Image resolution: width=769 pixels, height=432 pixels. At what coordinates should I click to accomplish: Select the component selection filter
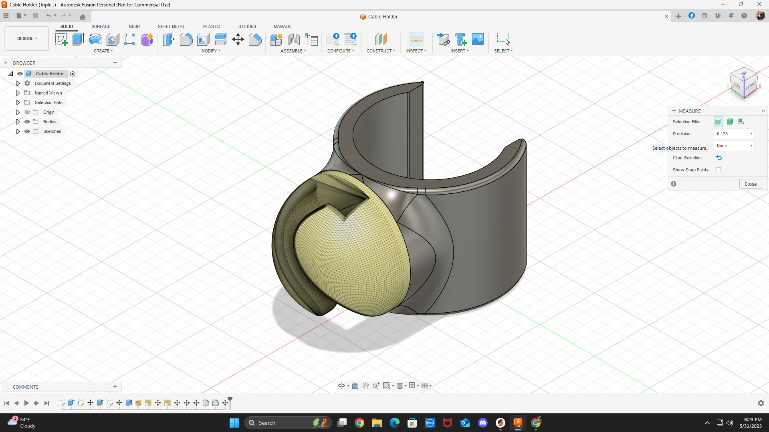741,122
